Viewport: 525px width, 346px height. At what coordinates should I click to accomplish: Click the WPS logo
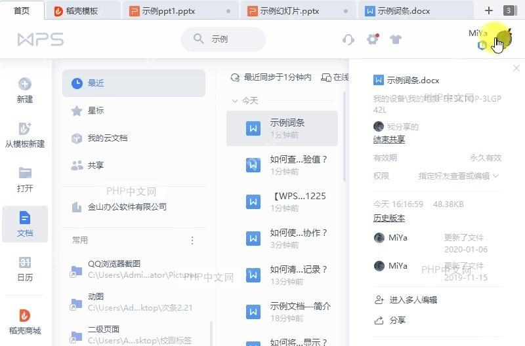41,39
